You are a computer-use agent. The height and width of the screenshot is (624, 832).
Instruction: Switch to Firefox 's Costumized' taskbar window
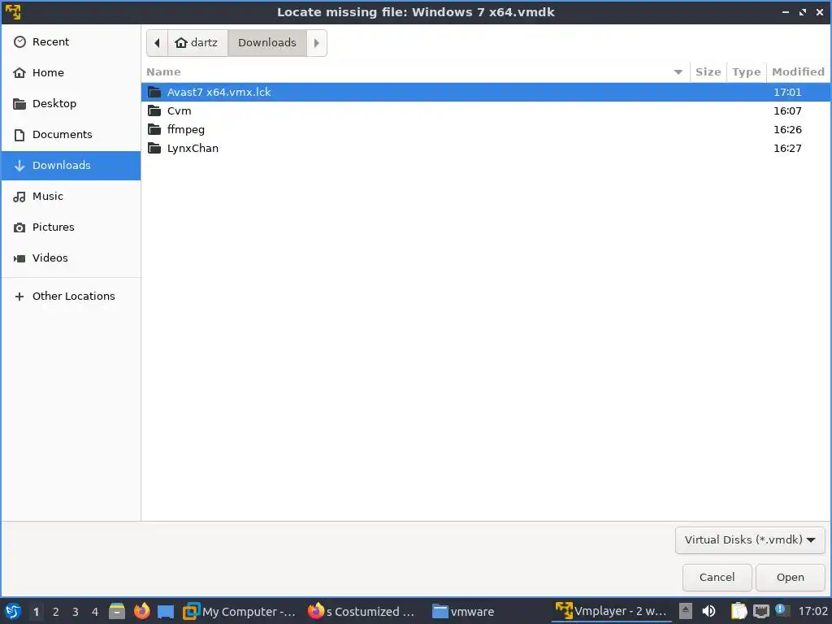362,612
